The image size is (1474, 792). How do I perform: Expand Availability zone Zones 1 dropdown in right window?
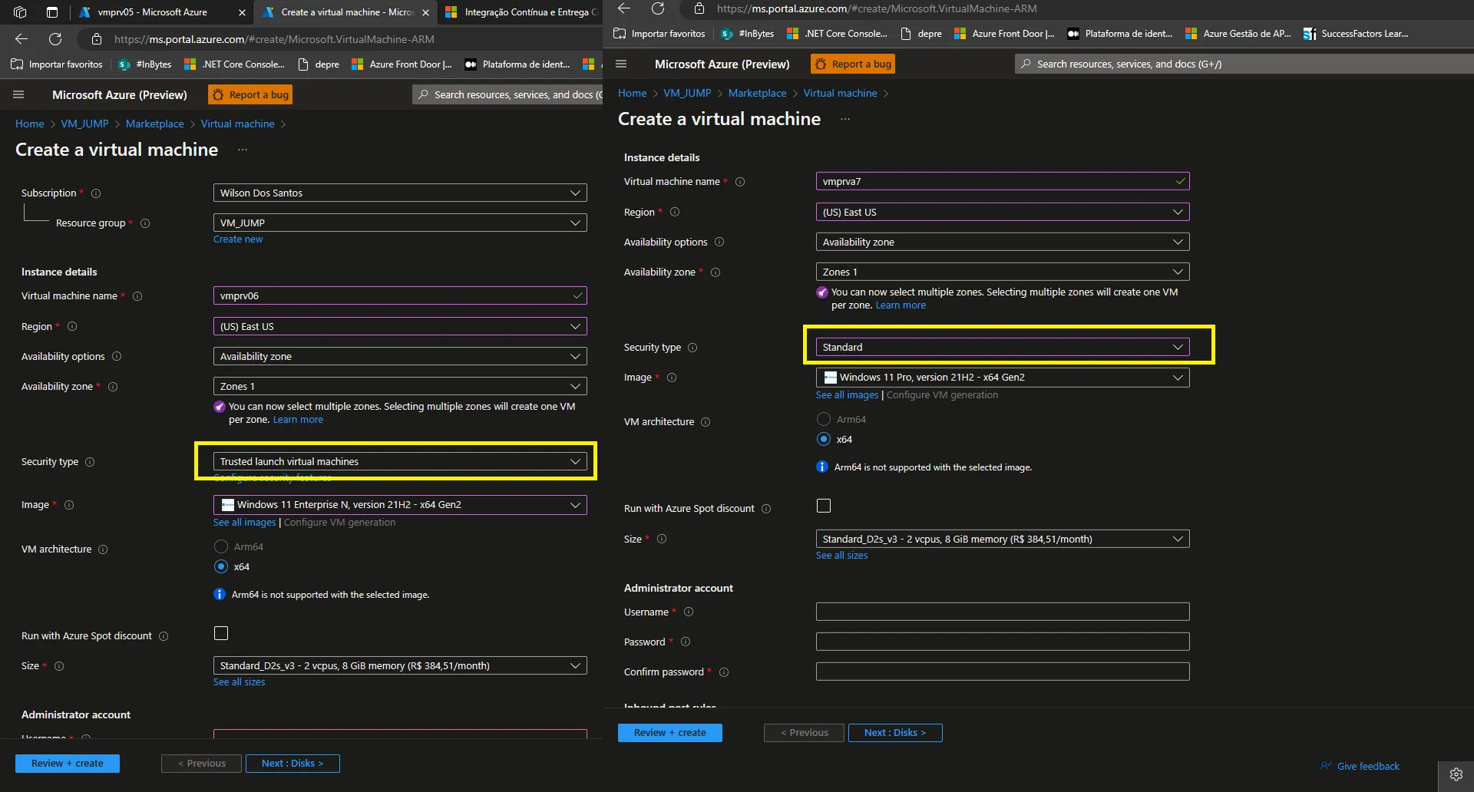pos(1003,272)
